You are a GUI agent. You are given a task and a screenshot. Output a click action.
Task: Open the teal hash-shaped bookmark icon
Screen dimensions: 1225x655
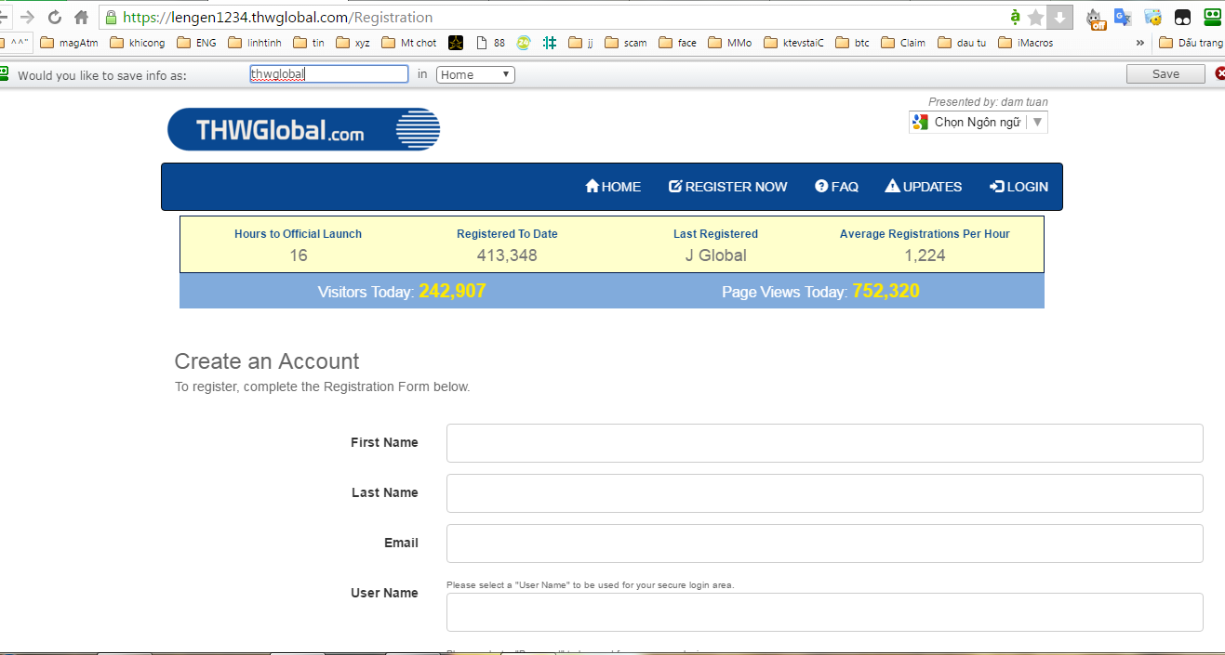pyautogui.click(x=550, y=43)
